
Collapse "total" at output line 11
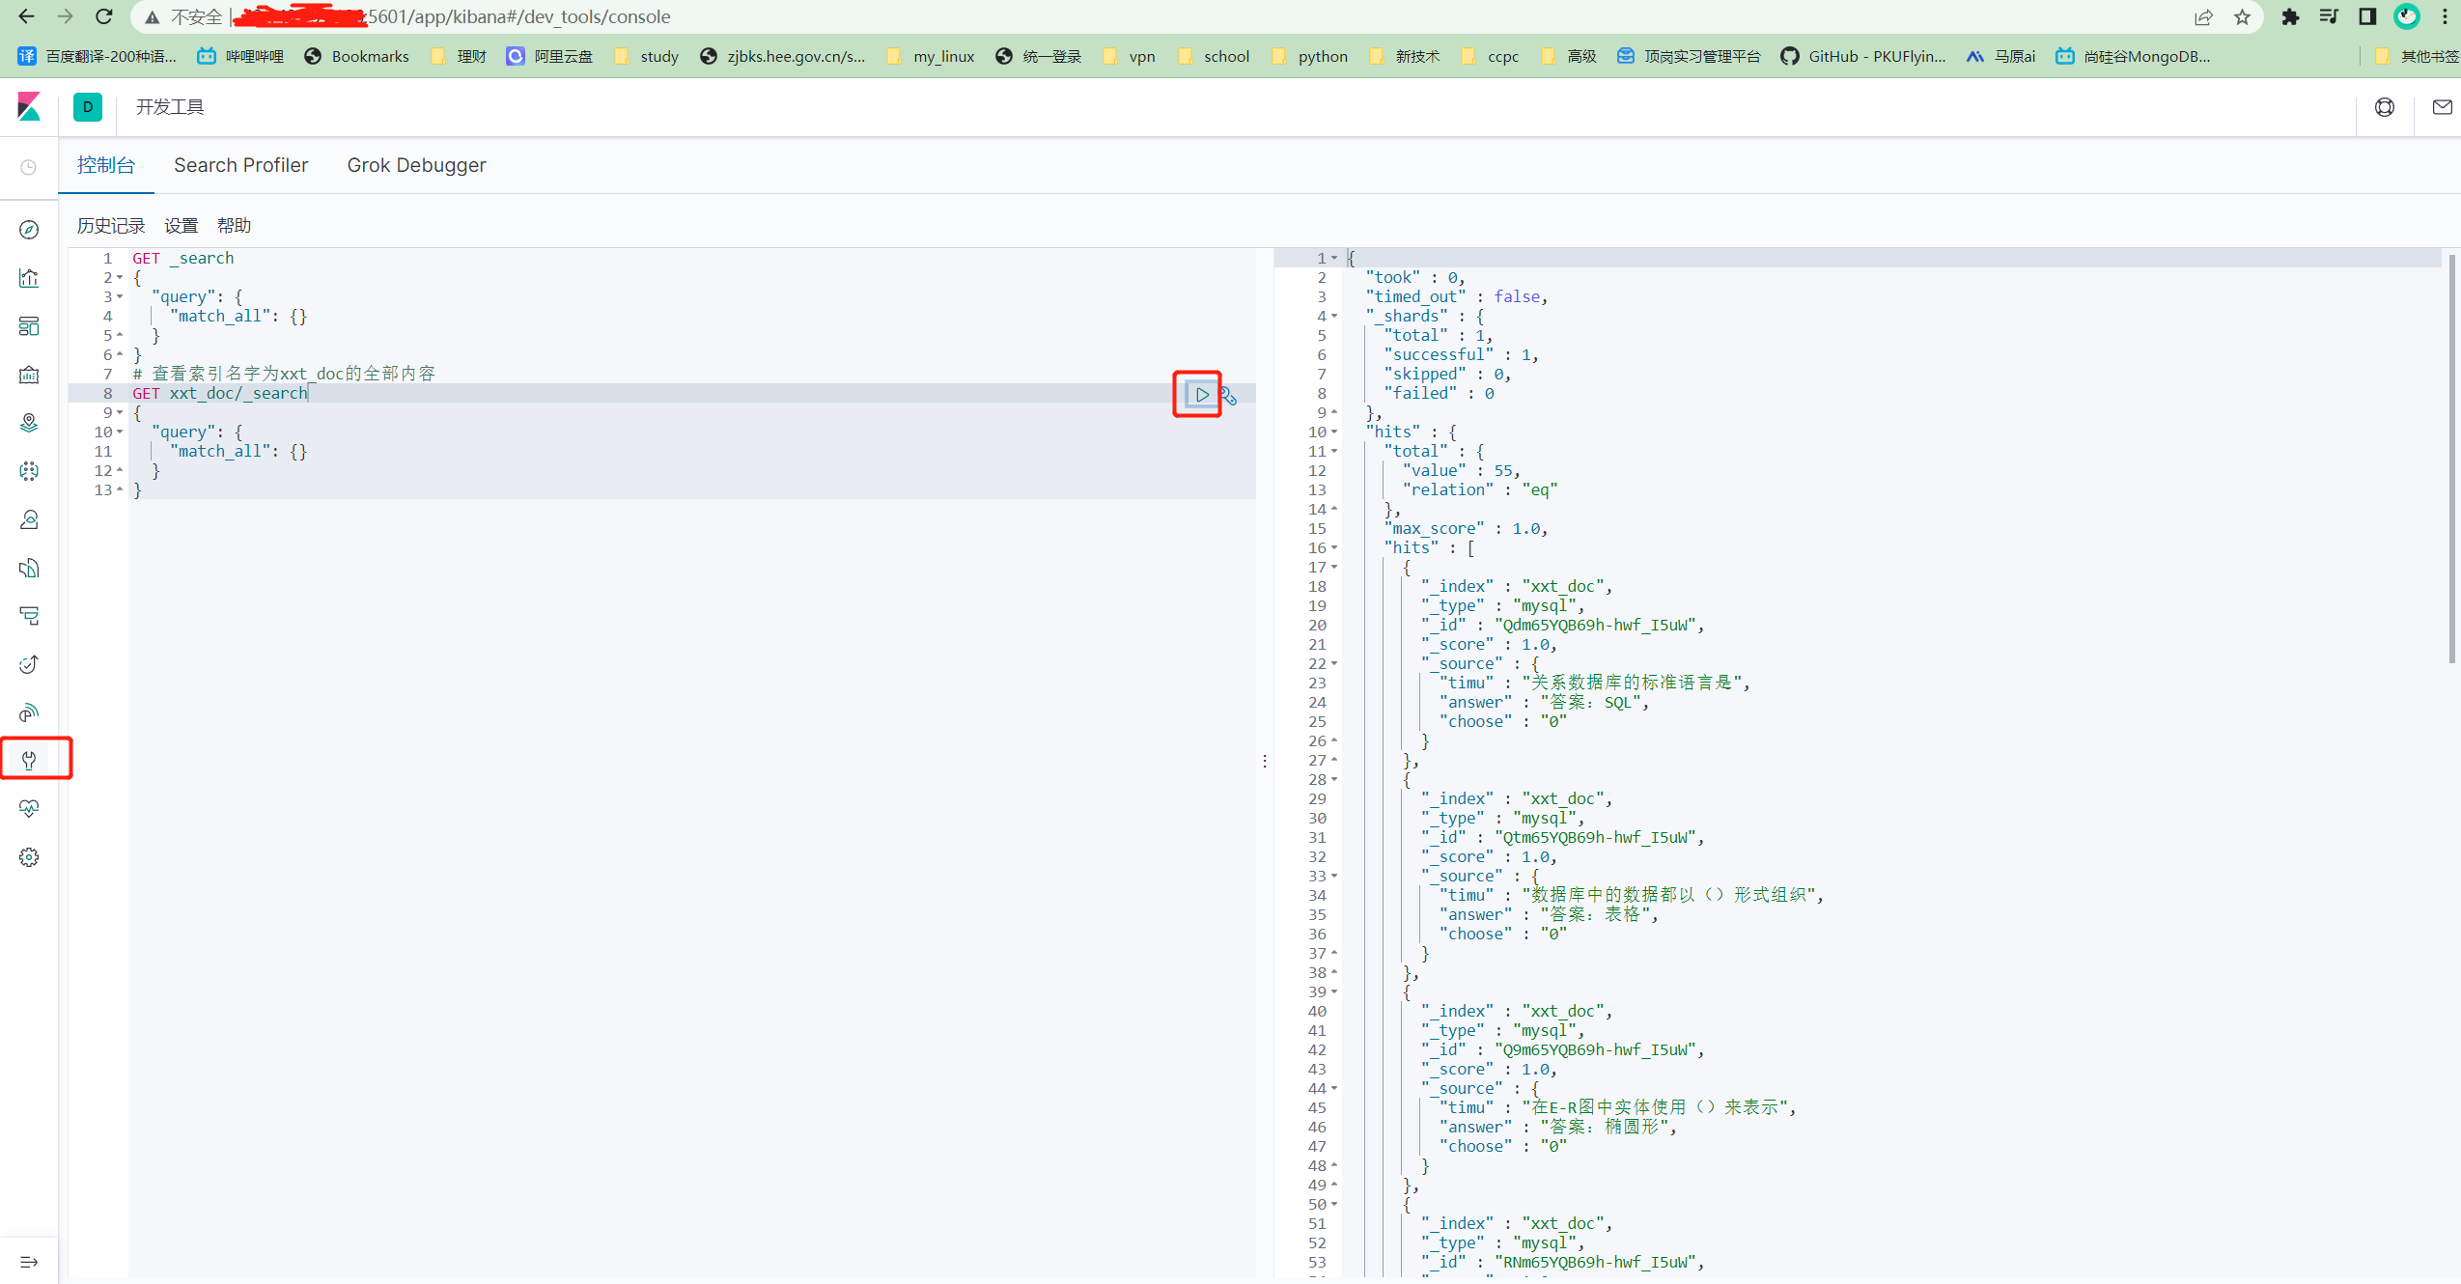pyautogui.click(x=1334, y=452)
